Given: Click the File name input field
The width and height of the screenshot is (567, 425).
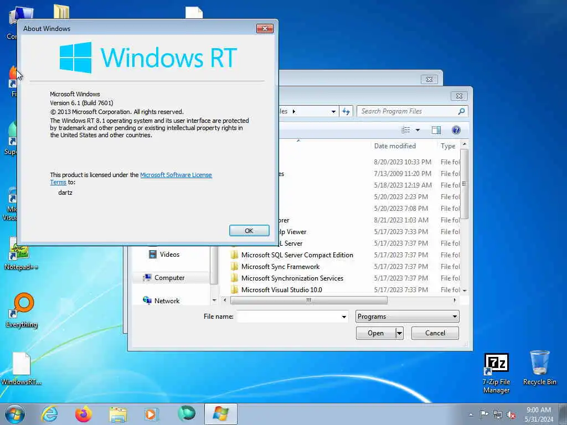Looking at the screenshot, I should (288, 317).
